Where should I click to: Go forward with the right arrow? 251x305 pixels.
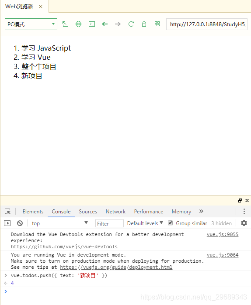[x=118, y=24]
